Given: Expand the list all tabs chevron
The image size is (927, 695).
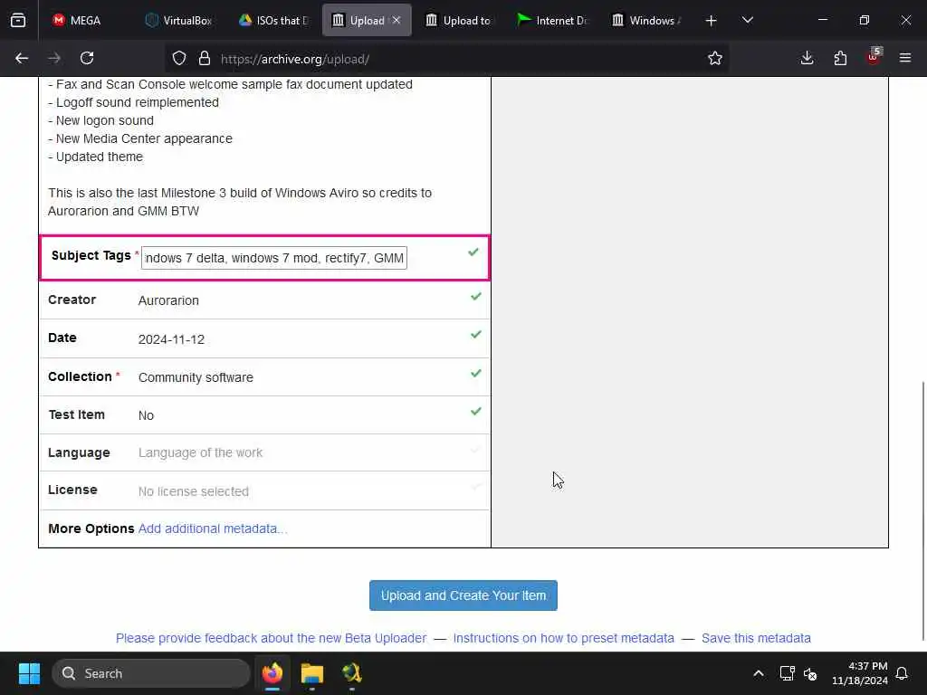Looking at the screenshot, I should coord(747,21).
